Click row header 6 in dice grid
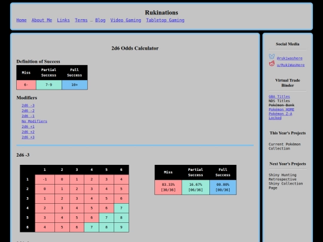 28,228
